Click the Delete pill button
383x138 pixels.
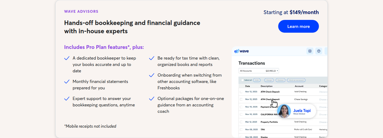(x=281, y=80)
